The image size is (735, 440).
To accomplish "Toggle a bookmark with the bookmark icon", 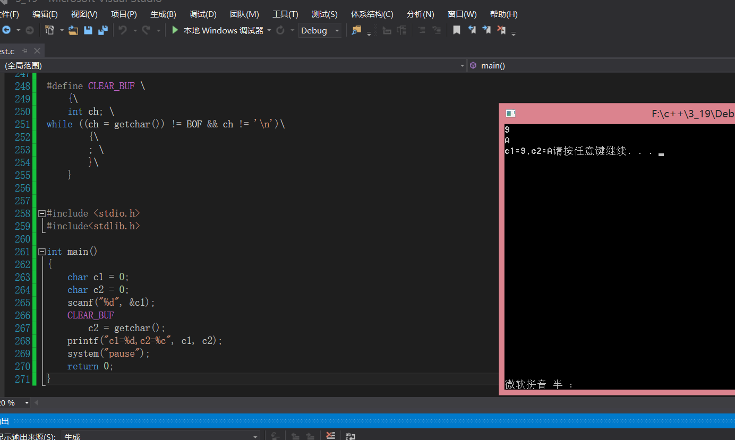I will click(456, 30).
